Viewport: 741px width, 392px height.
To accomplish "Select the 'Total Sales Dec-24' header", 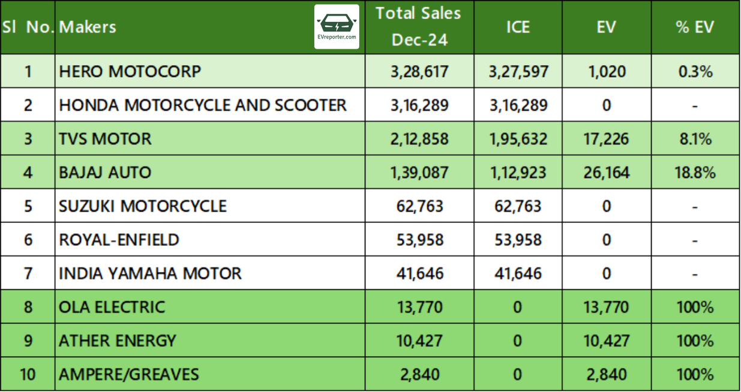I will tap(419, 27).
